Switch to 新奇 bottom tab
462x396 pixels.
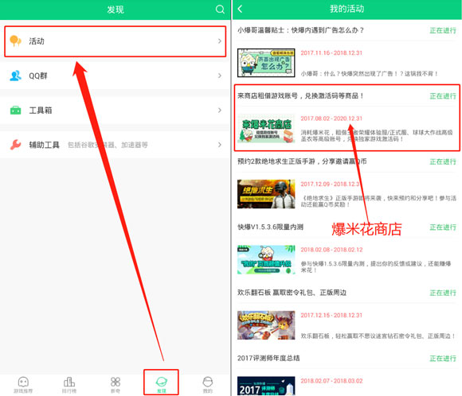pos(115,385)
